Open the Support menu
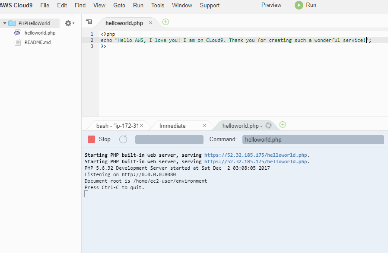 click(x=210, y=5)
